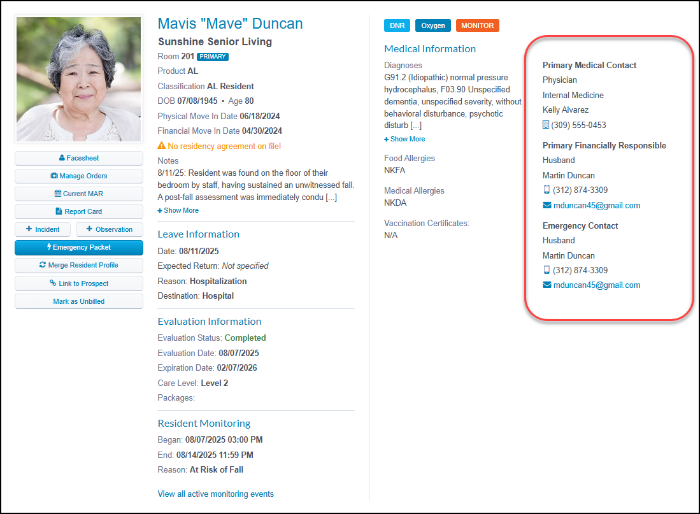This screenshot has height=514, width=700.
Task: Add a new Incident
Action: point(43,229)
